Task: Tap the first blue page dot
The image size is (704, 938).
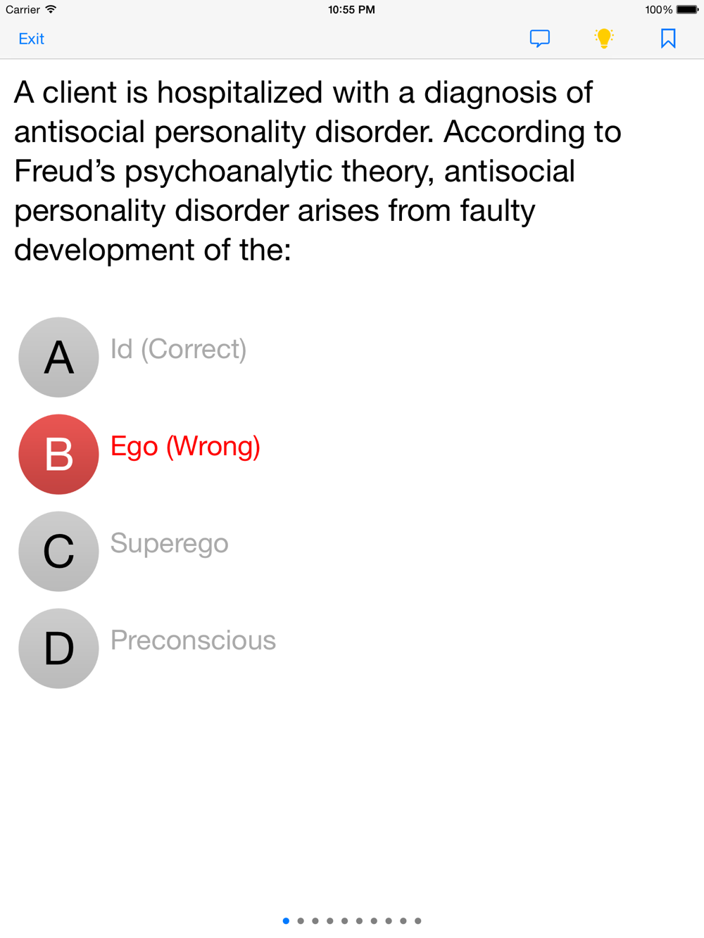Action: coord(286,920)
